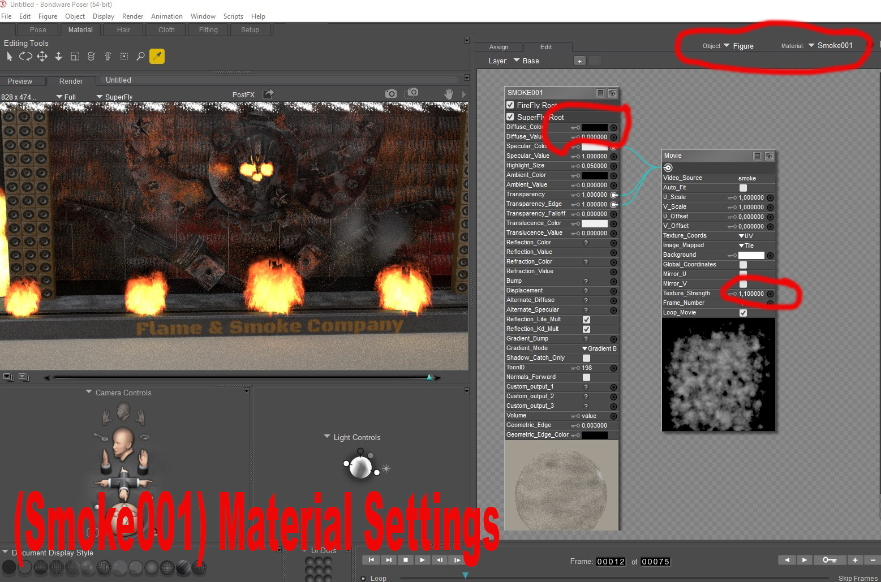Open the PostFX export arrow icon
Screen dimensions: 881x582
pos(268,94)
